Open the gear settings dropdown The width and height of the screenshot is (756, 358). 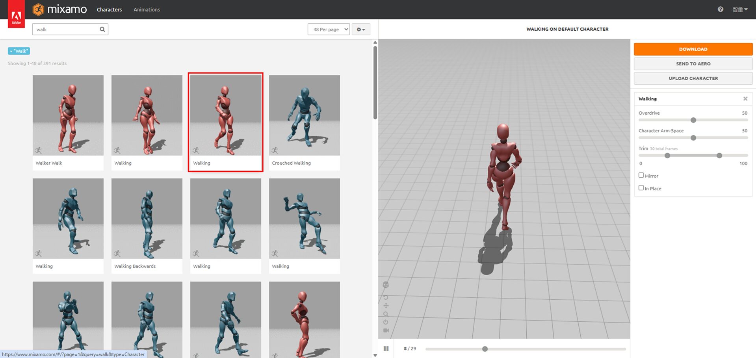pos(360,29)
